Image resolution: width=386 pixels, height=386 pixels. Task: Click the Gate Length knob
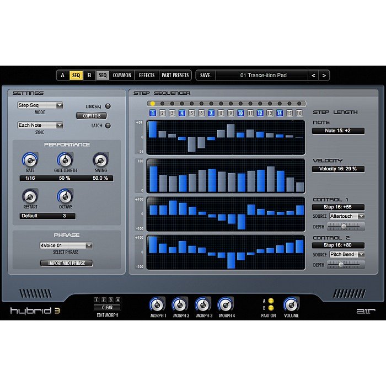click(65, 160)
